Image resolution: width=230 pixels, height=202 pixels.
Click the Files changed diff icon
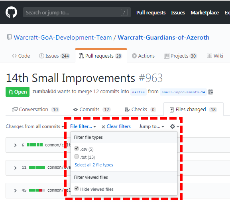click(x=172, y=110)
